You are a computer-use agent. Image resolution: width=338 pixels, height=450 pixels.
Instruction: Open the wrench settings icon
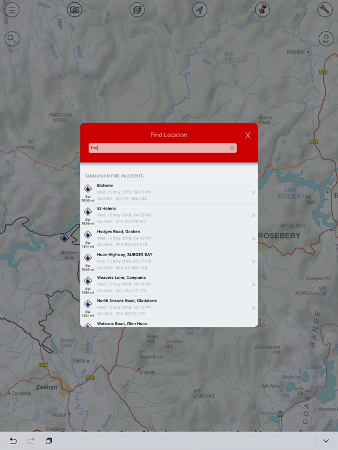tap(325, 10)
